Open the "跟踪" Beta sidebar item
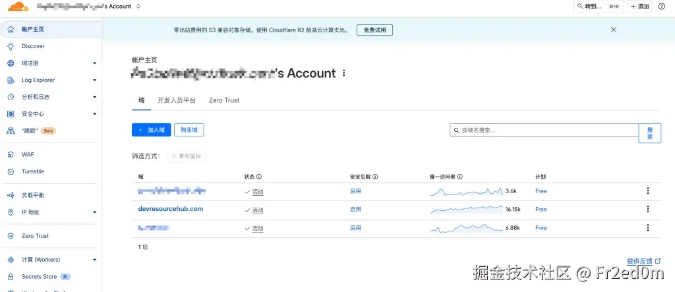 pyautogui.click(x=39, y=131)
